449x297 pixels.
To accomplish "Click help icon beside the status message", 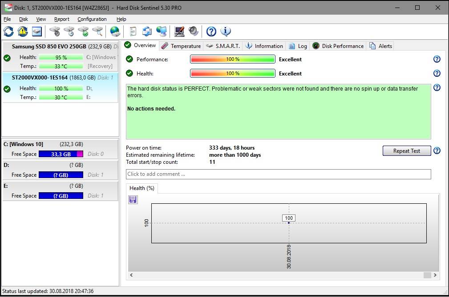I will (x=437, y=87).
